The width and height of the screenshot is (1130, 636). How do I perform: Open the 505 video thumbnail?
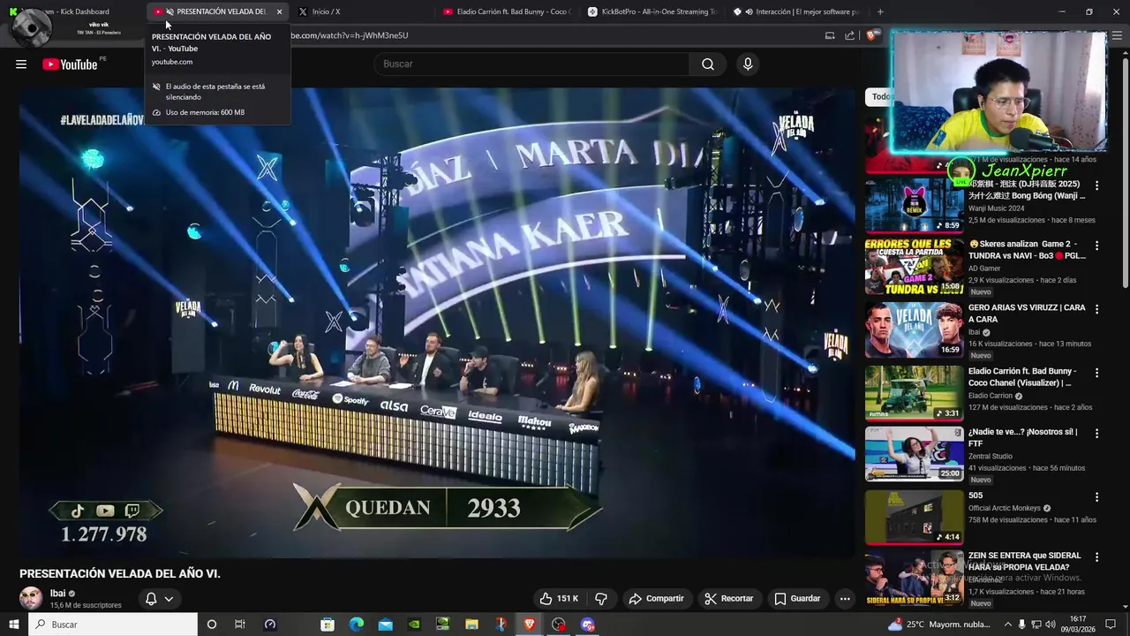click(914, 518)
